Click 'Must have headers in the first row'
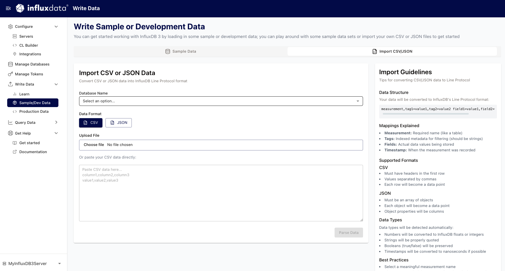505x271 pixels. 415,173
